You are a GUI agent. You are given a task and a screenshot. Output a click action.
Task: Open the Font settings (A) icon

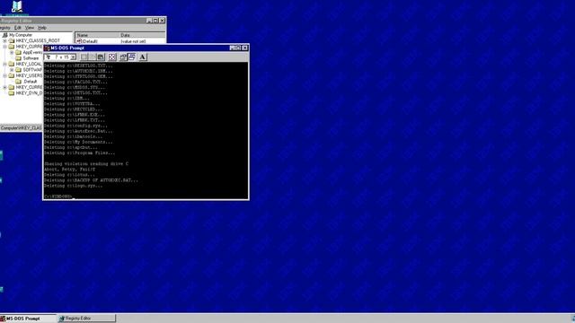point(143,57)
